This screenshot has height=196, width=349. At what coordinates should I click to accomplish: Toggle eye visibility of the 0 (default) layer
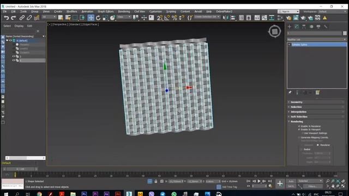[10, 40]
